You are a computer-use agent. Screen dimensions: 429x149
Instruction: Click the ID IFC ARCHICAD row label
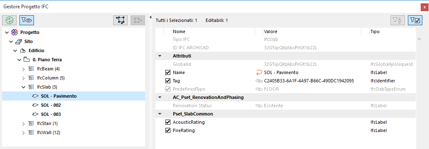click(x=191, y=48)
